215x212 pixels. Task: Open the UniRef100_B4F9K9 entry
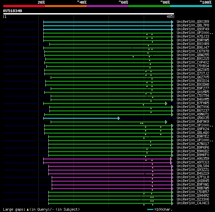193,122
